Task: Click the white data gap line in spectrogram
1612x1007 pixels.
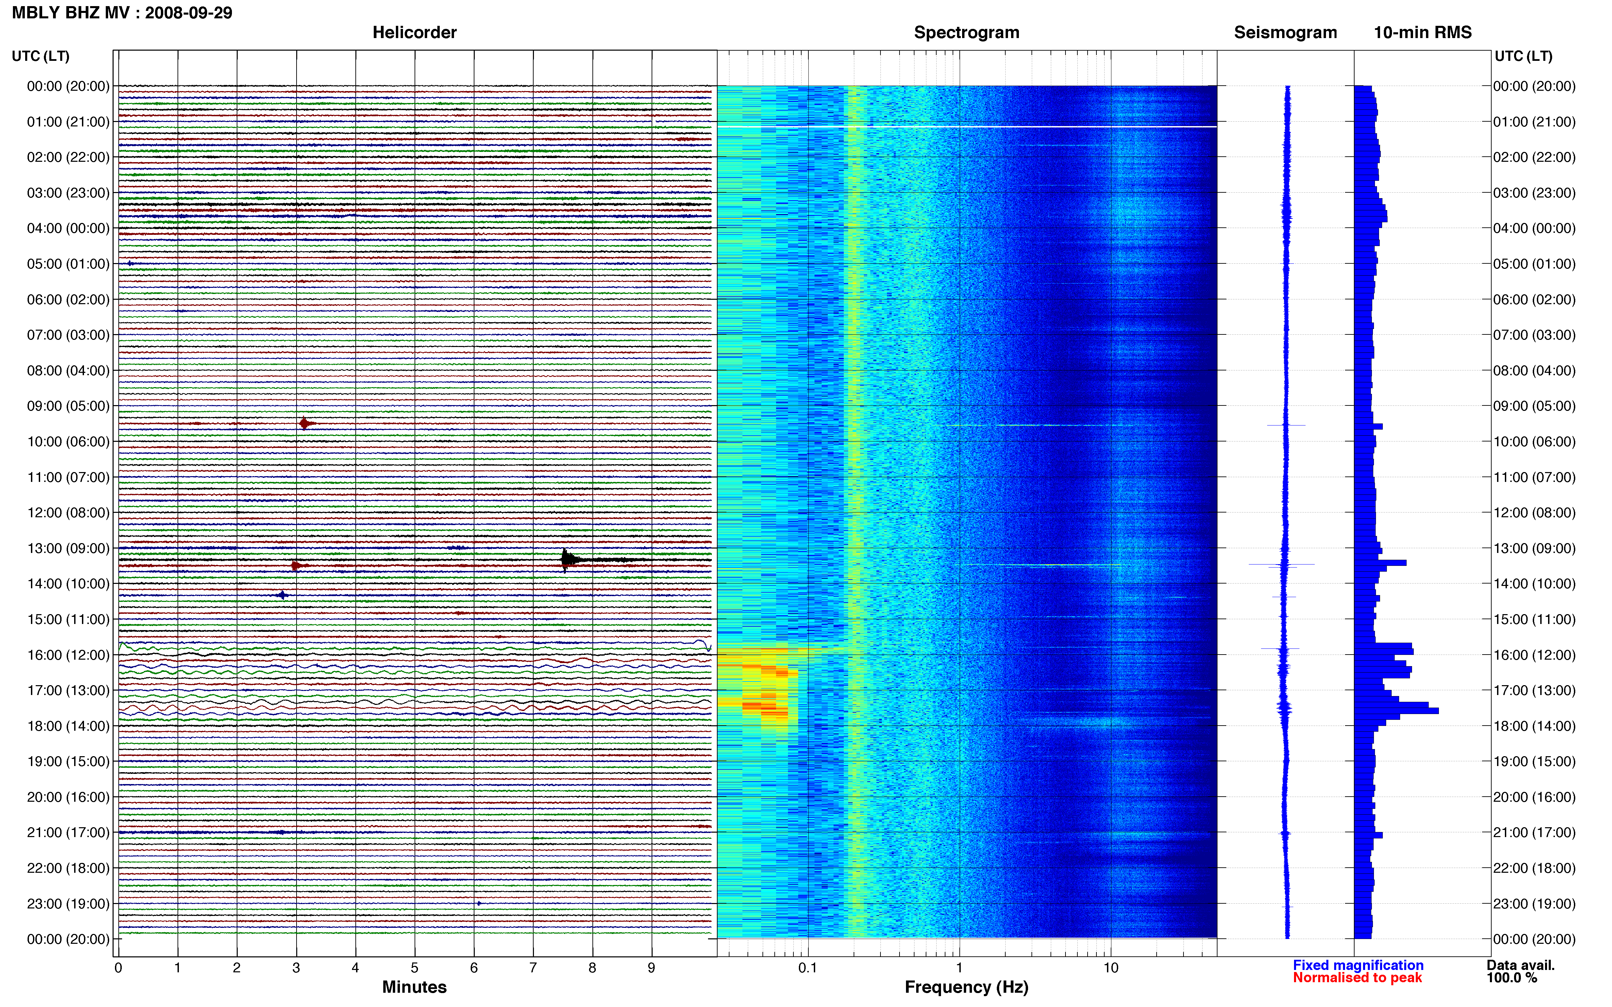Action: [x=967, y=126]
